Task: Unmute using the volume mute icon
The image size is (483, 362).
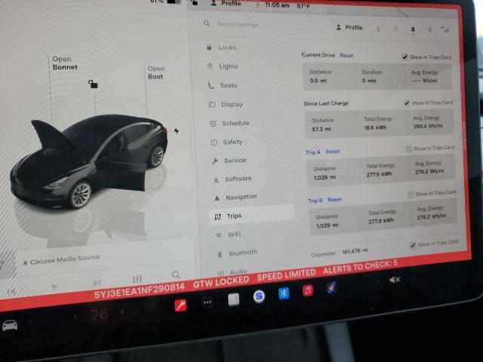Action: pyautogui.click(x=394, y=280)
